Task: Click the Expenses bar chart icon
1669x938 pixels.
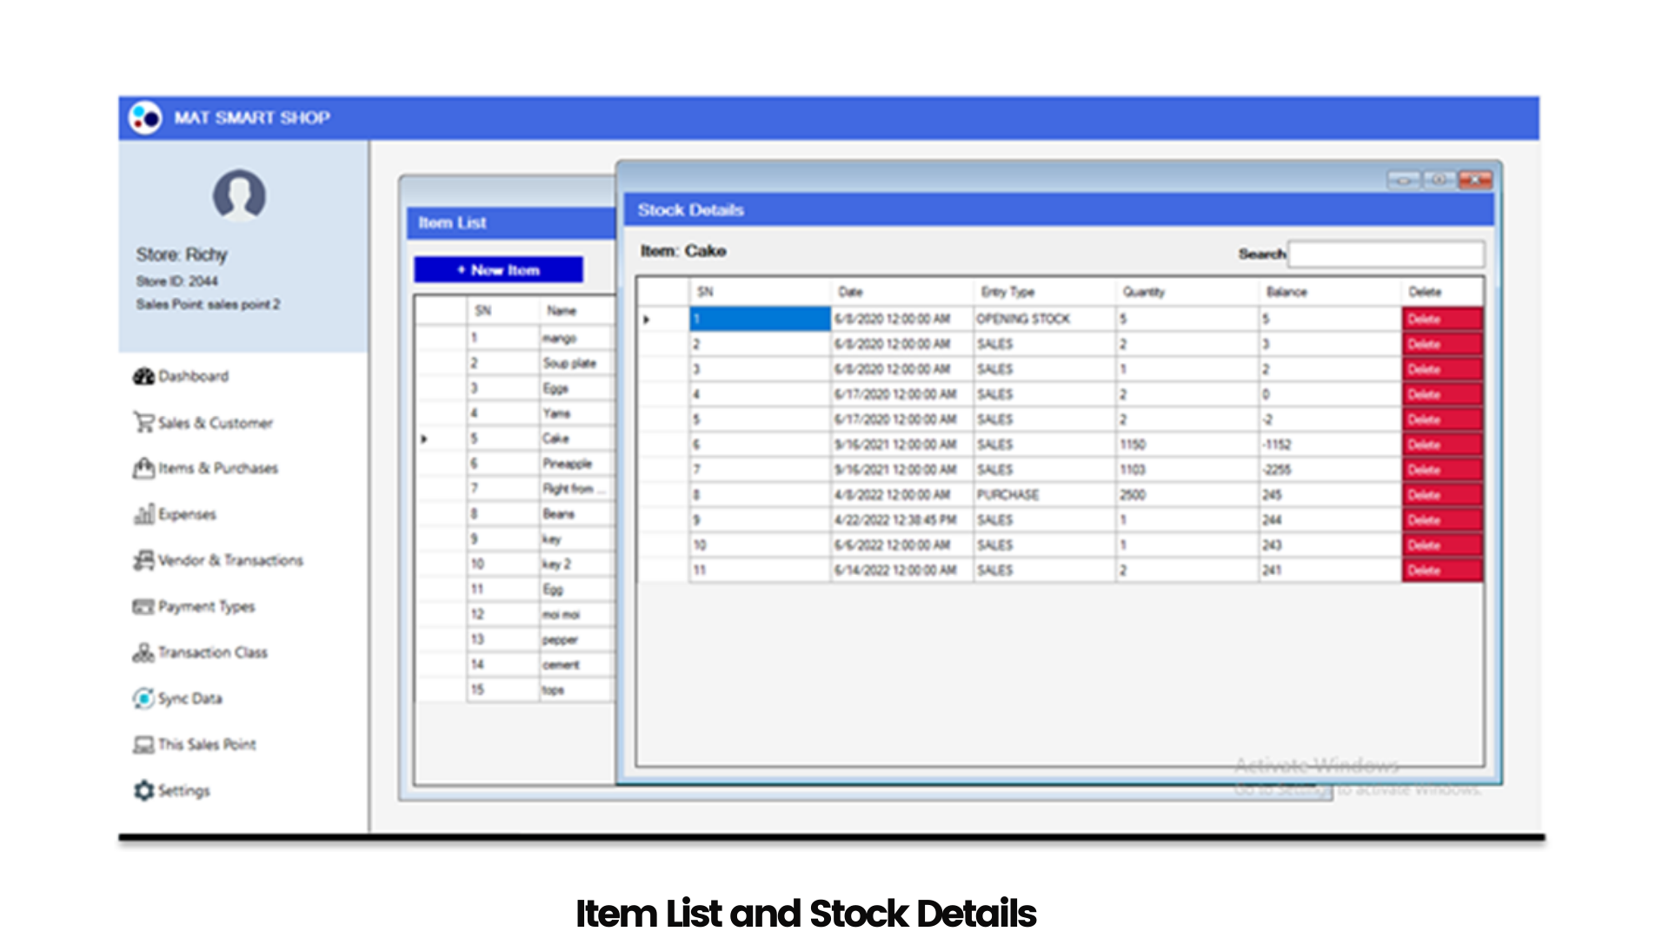Action: 143,514
